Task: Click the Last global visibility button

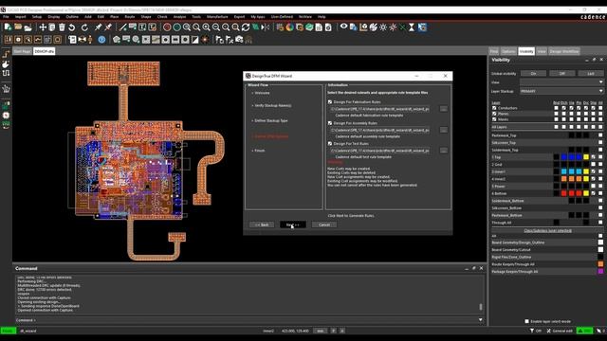Action: (591, 74)
